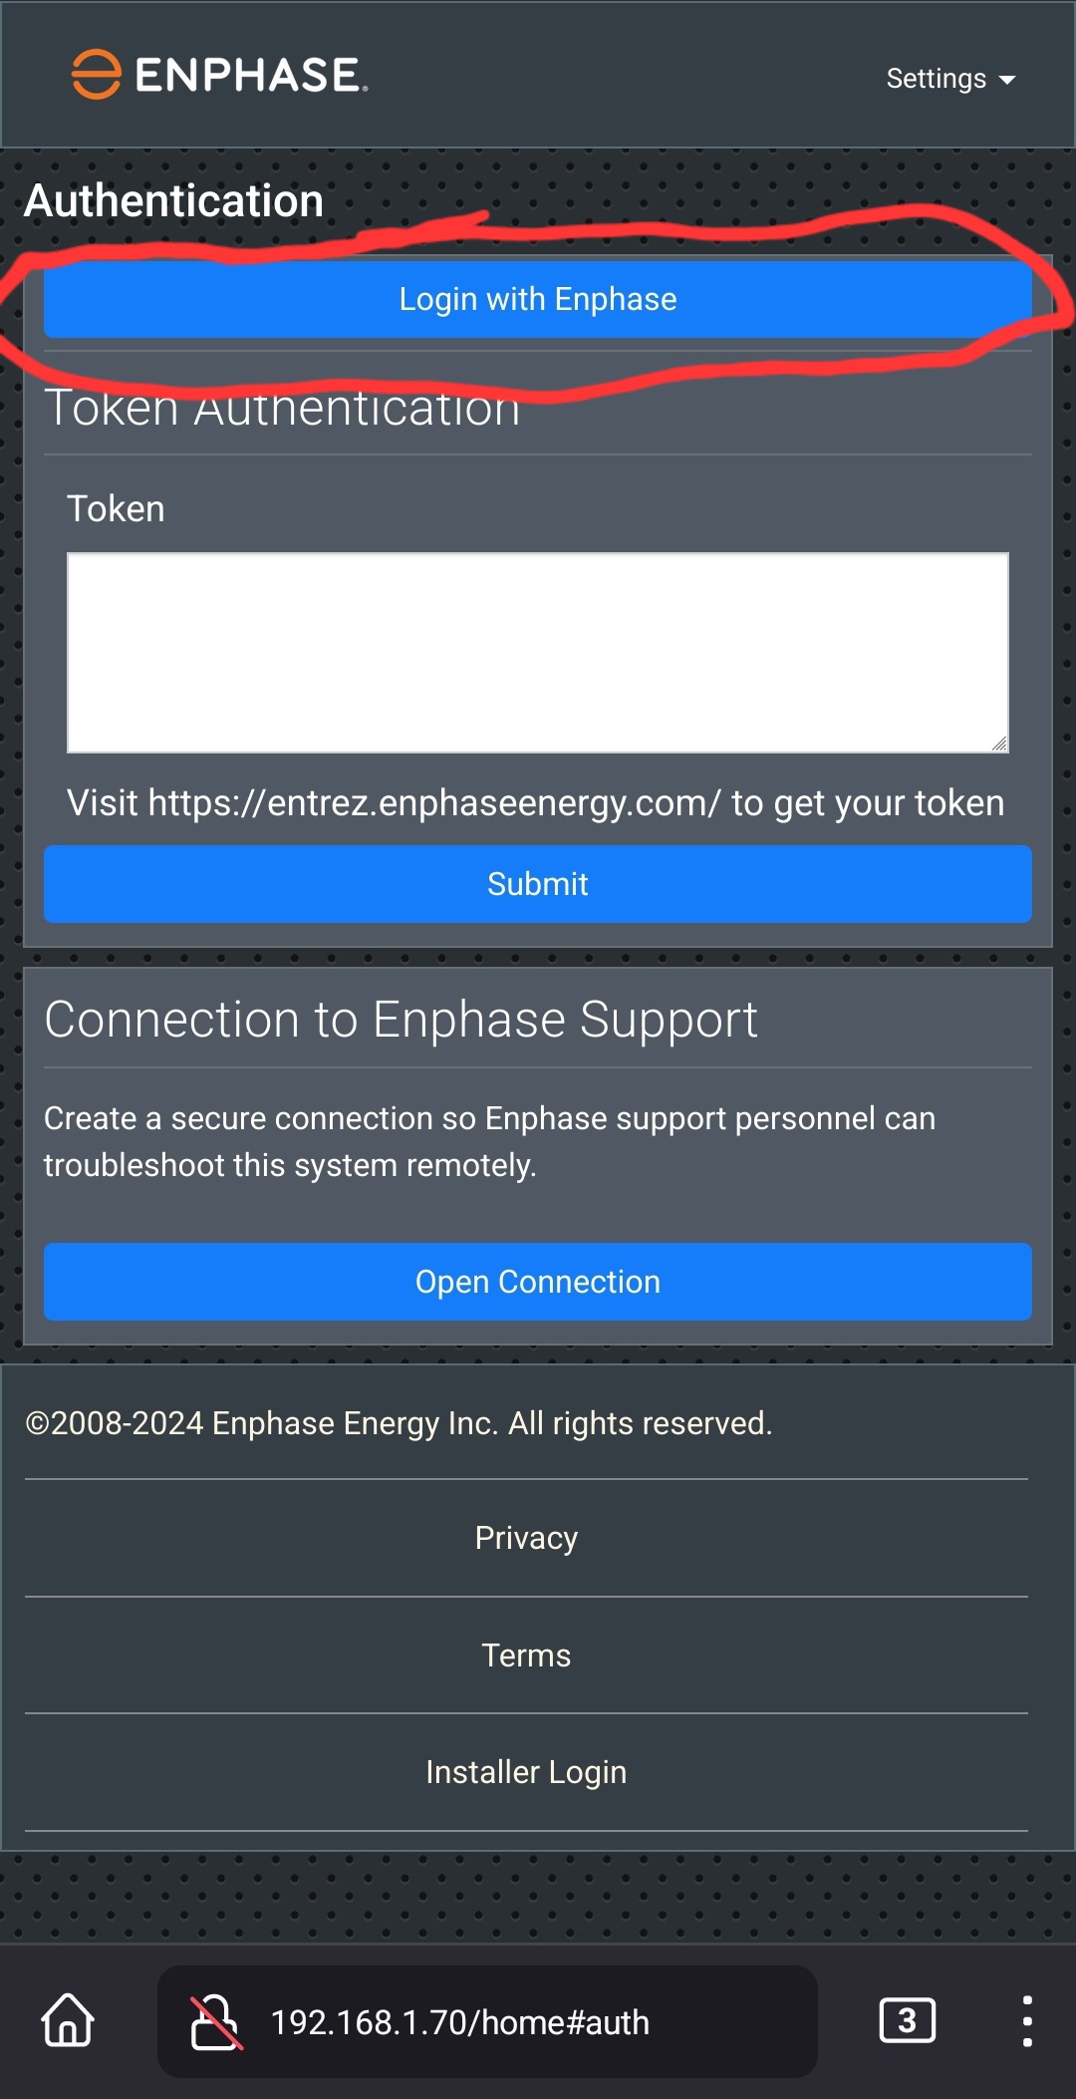Click the Settings dropdown caret arrow
The height and width of the screenshot is (2099, 1076).
click(x=1006, y=80)
